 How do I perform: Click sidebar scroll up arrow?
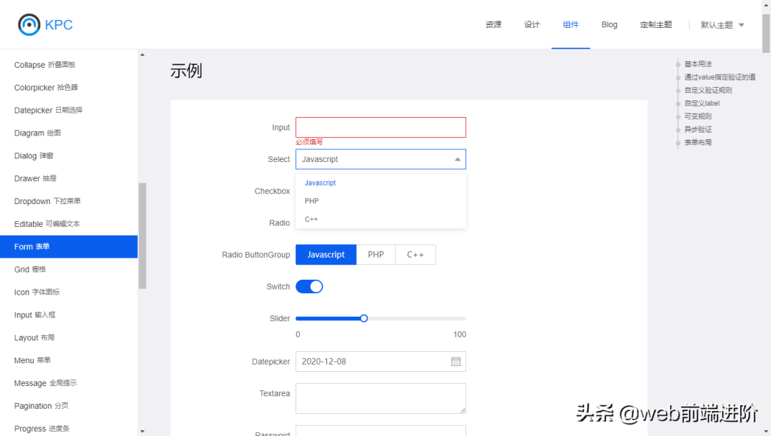(x=142, y=55)
